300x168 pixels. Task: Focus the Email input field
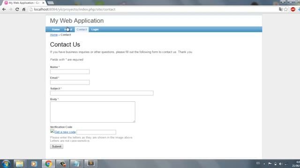70,82
